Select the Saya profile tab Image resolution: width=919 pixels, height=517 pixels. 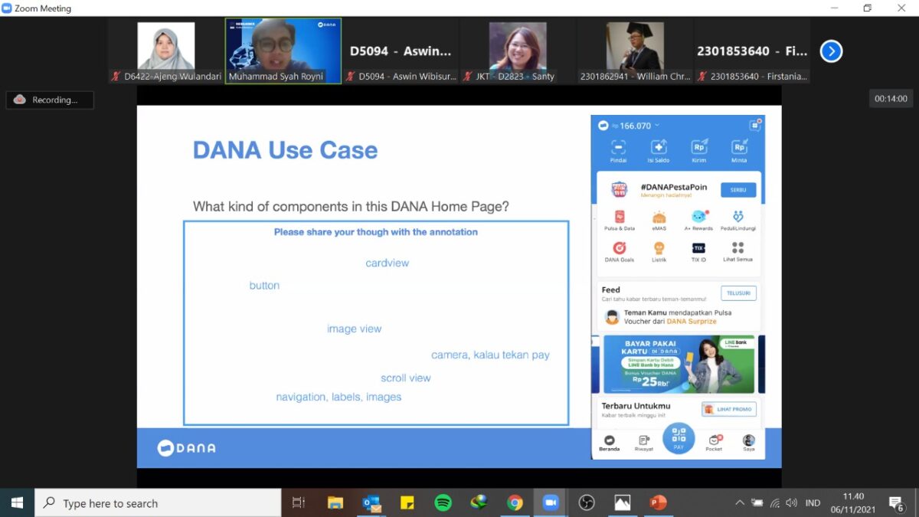(748, 443)
